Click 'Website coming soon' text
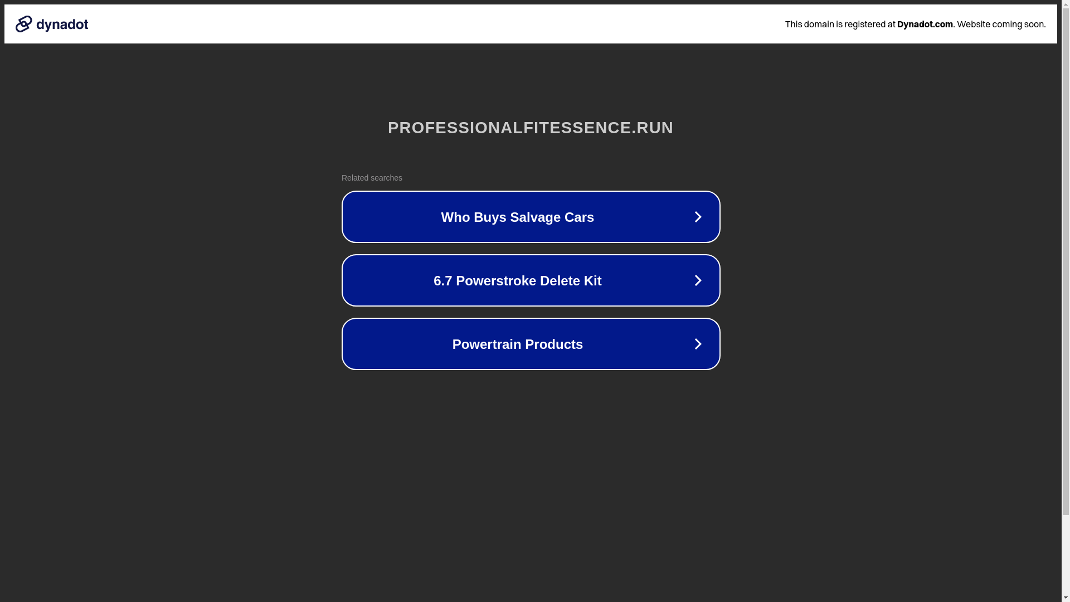The image size is (1070, 602). pos(1001,24)
